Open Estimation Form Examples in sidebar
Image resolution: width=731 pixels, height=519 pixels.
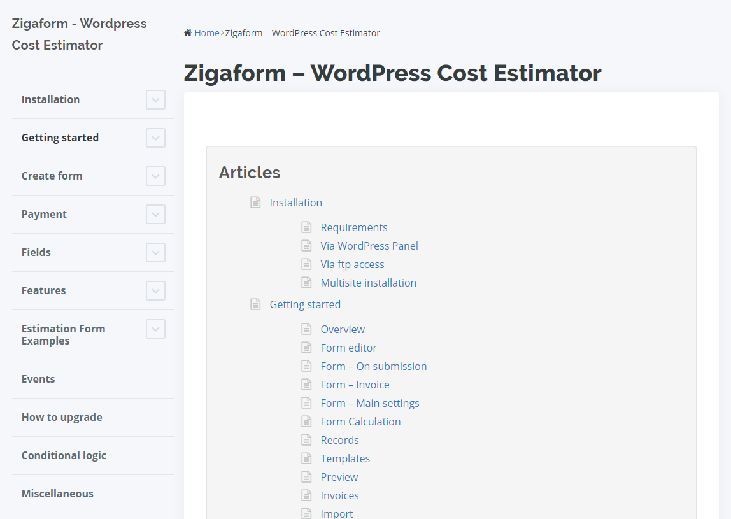pyautogui.click(x=64, y=335)
